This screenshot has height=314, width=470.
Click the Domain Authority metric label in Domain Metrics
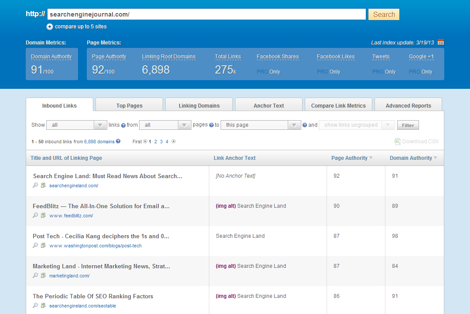coord(51,57)
